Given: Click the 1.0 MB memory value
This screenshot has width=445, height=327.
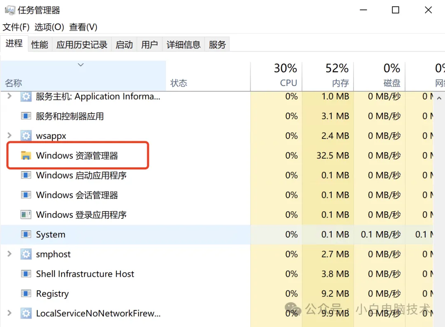Looking at the screenshot, I should coord(335,97).
